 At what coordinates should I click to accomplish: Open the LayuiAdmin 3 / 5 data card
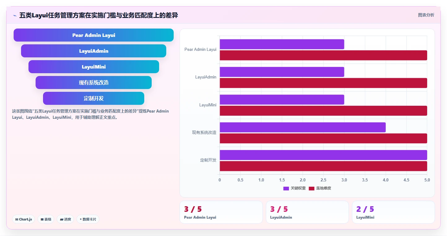(307, 212)
